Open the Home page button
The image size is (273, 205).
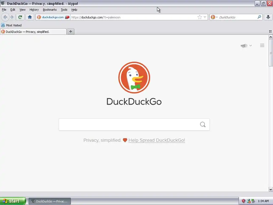30,17
